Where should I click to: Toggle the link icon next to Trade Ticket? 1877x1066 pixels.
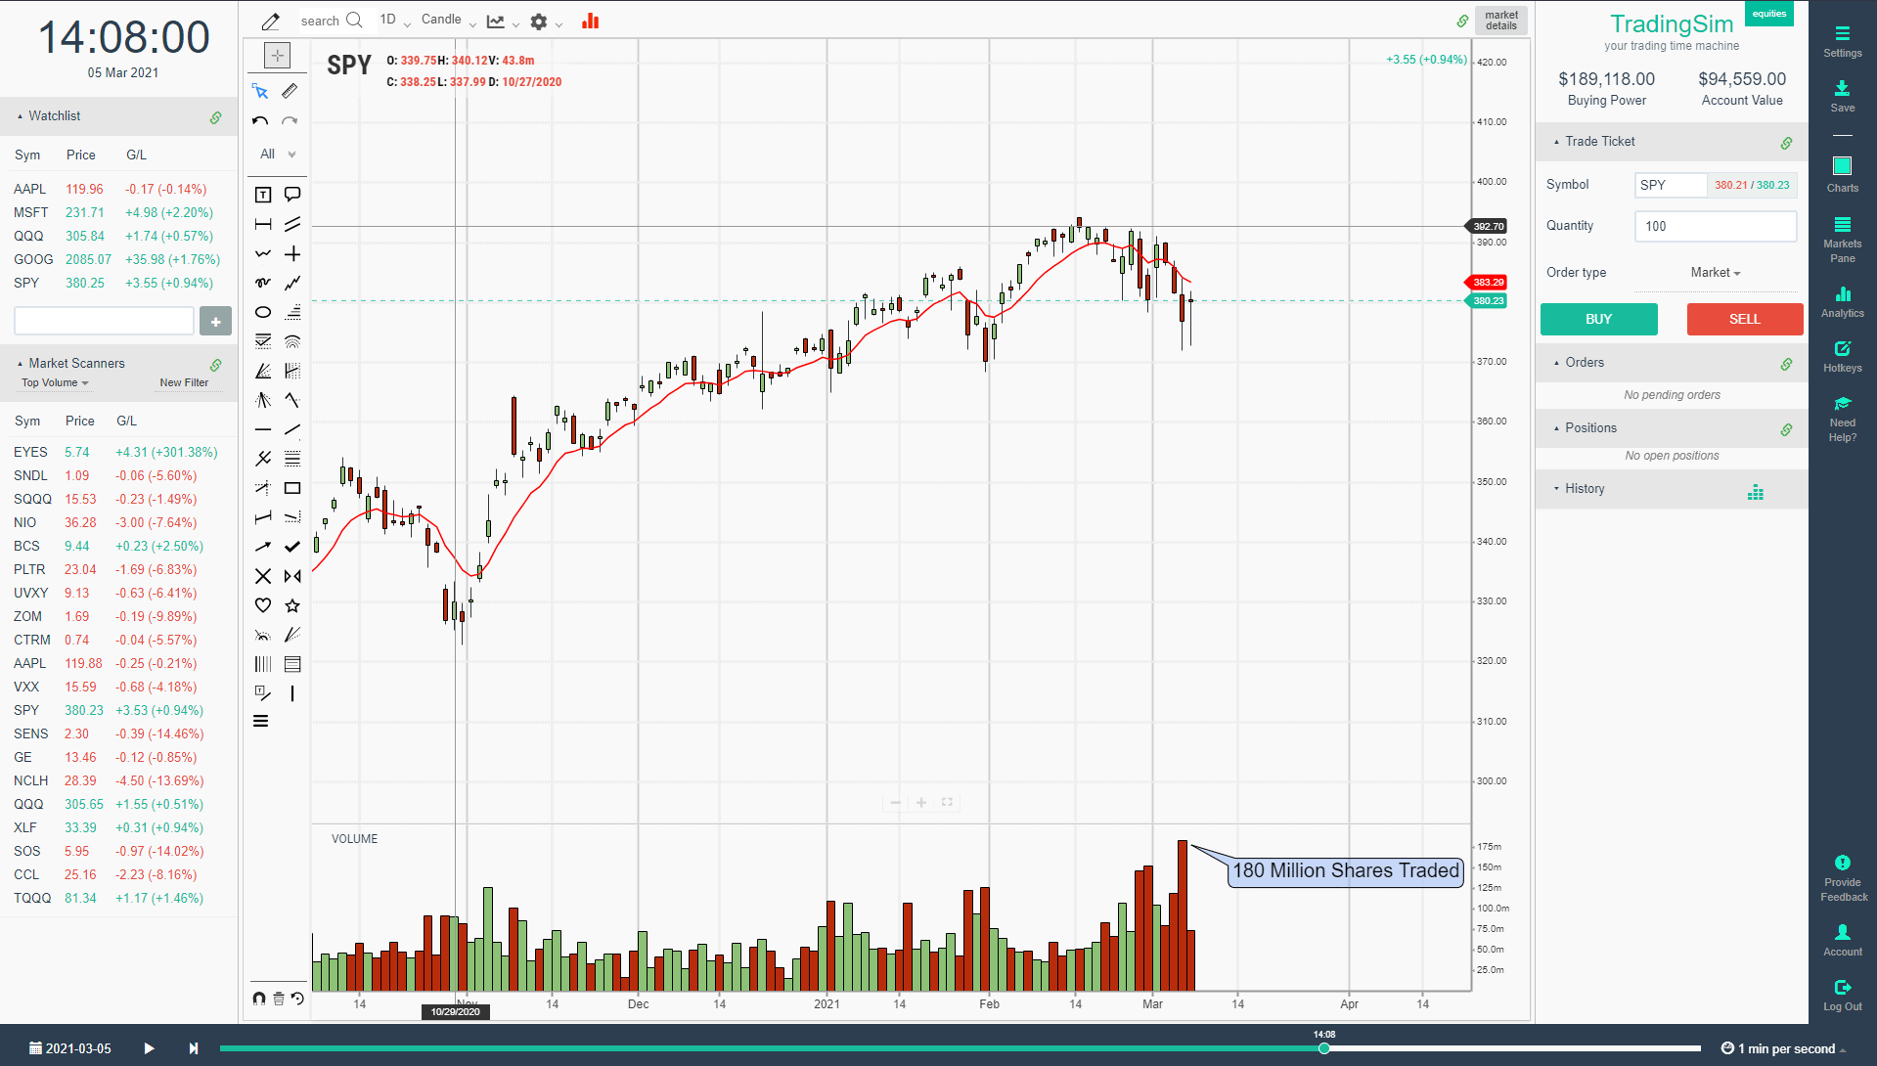tap(1787, 142)
